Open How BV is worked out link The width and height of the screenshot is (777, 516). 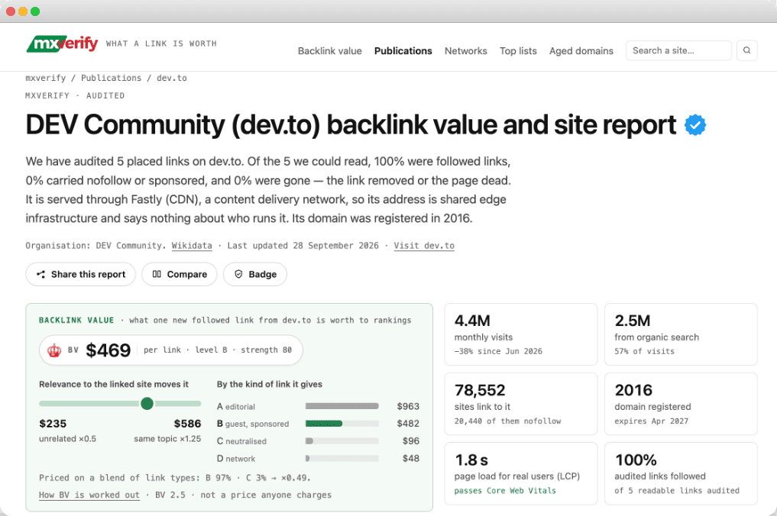[x=89, y=495]
